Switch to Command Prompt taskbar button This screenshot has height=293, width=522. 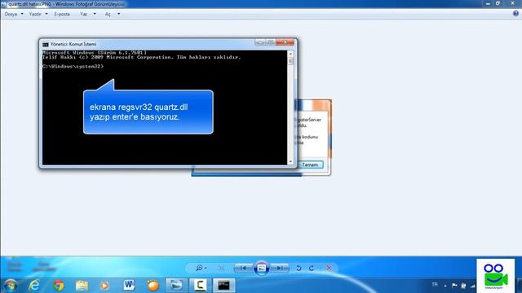pos(223,286)
